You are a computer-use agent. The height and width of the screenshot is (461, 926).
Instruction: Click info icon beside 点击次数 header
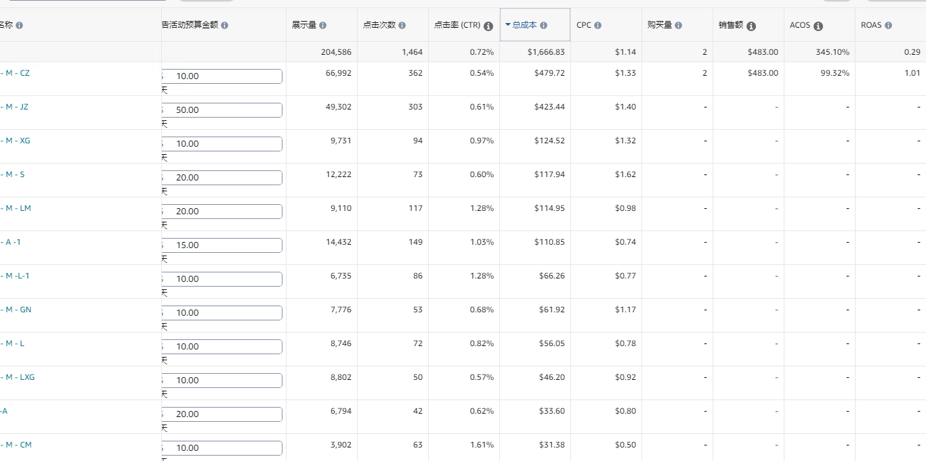tap(402, 26)
